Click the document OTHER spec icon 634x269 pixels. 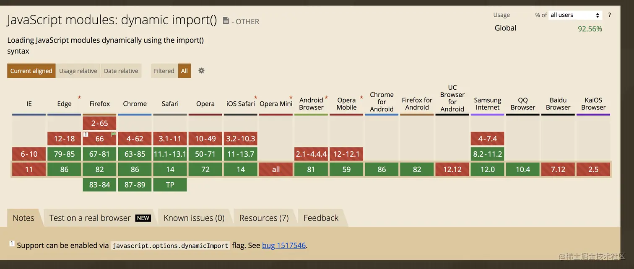226,21
